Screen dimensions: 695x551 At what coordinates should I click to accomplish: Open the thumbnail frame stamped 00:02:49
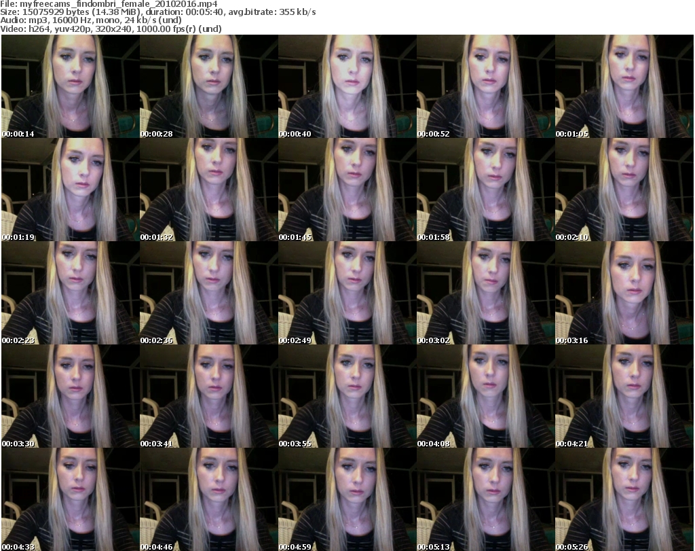point(347,293)
